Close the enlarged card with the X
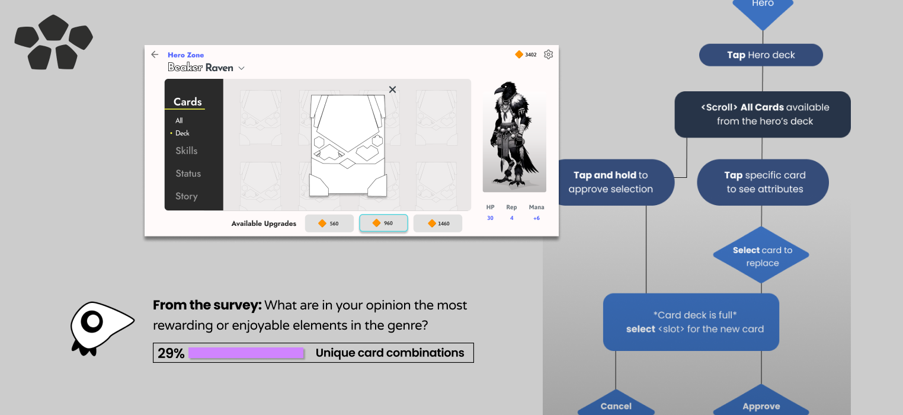Image resolution: width=903 pixels, height=415 pixels. pos(392,90)
